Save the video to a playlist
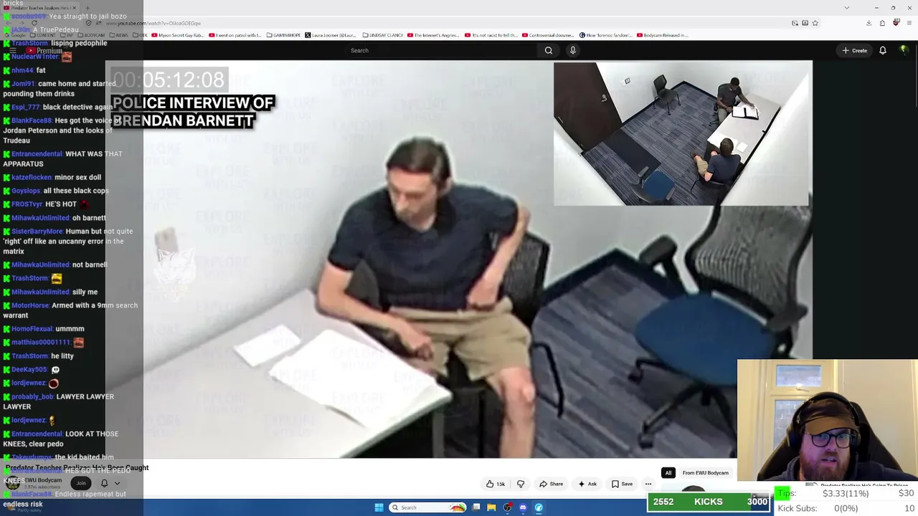 coord(622,484)
